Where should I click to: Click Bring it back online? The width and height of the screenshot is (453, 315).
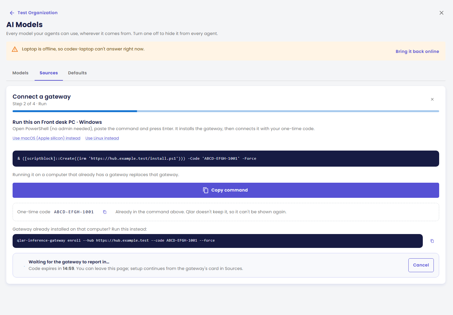click(417, 51)
